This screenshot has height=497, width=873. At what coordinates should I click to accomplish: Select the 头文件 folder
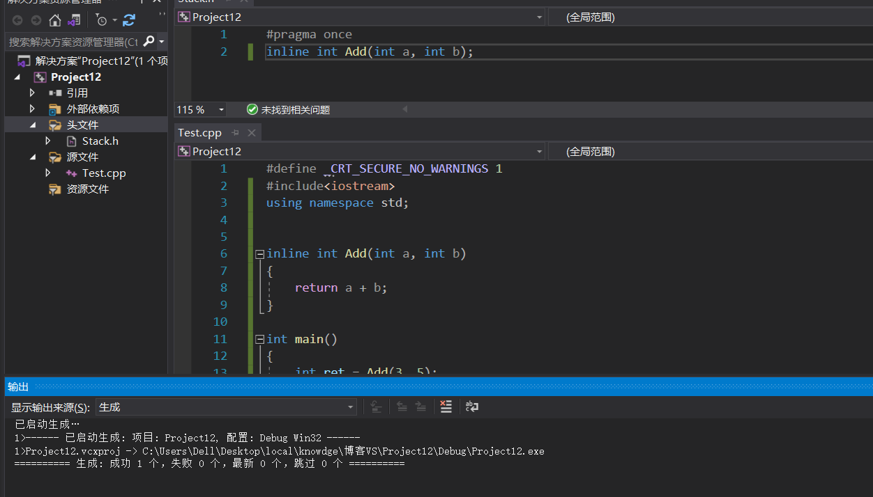(82, 125)
